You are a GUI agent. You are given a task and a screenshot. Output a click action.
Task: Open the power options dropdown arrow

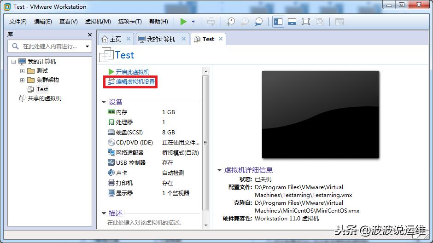(193, 22)
